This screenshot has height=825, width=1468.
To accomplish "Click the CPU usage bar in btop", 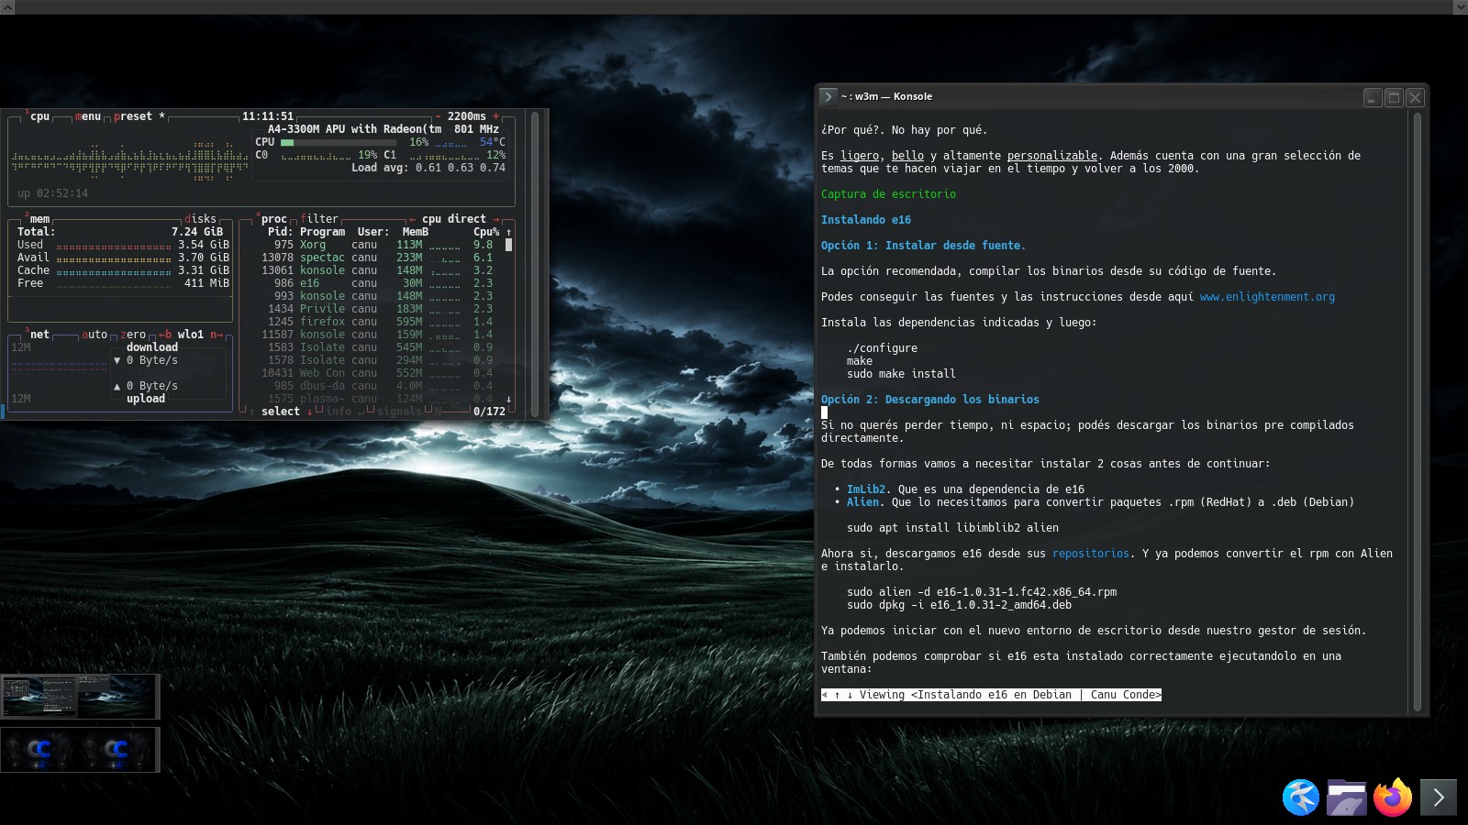I will (339, 142).
